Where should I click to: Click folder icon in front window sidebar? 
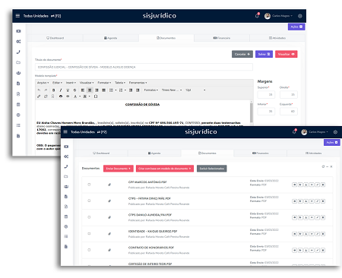click(x=66, y=176)
